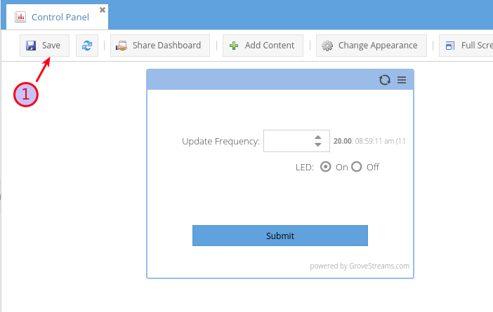Select the LED On radio button
The height and width of the screenshot is (312, 493).
pyautogui.click(x=326, y=167)
